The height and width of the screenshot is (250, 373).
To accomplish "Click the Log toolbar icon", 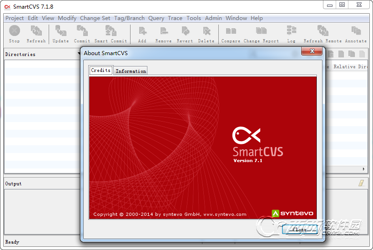I will 291,31.
